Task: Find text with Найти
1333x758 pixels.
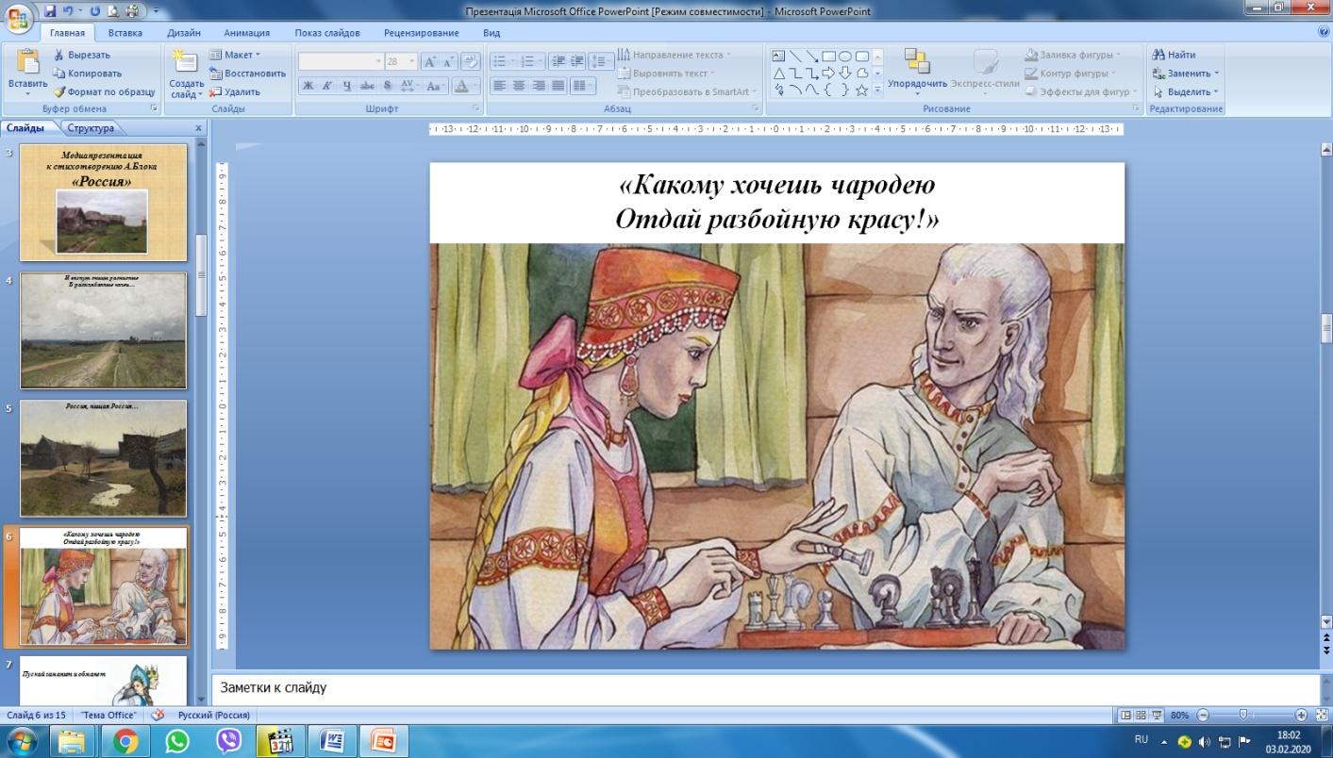Action: point(1174,55)
